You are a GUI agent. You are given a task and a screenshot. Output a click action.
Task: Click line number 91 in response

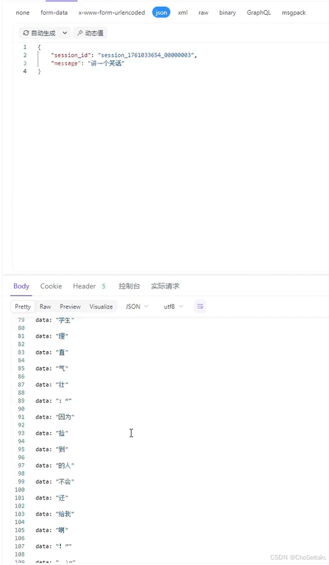pyautogui.click(x=22, y=417)
